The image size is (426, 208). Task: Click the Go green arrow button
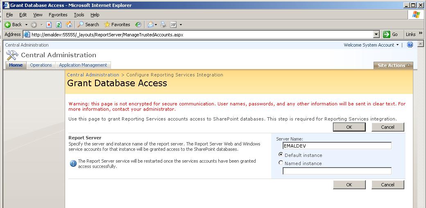point(386,34)
